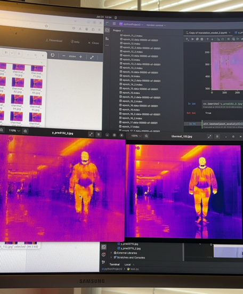
Task: Open the Terminal tool window icon in PyCharm
Action: click(103, 247)
